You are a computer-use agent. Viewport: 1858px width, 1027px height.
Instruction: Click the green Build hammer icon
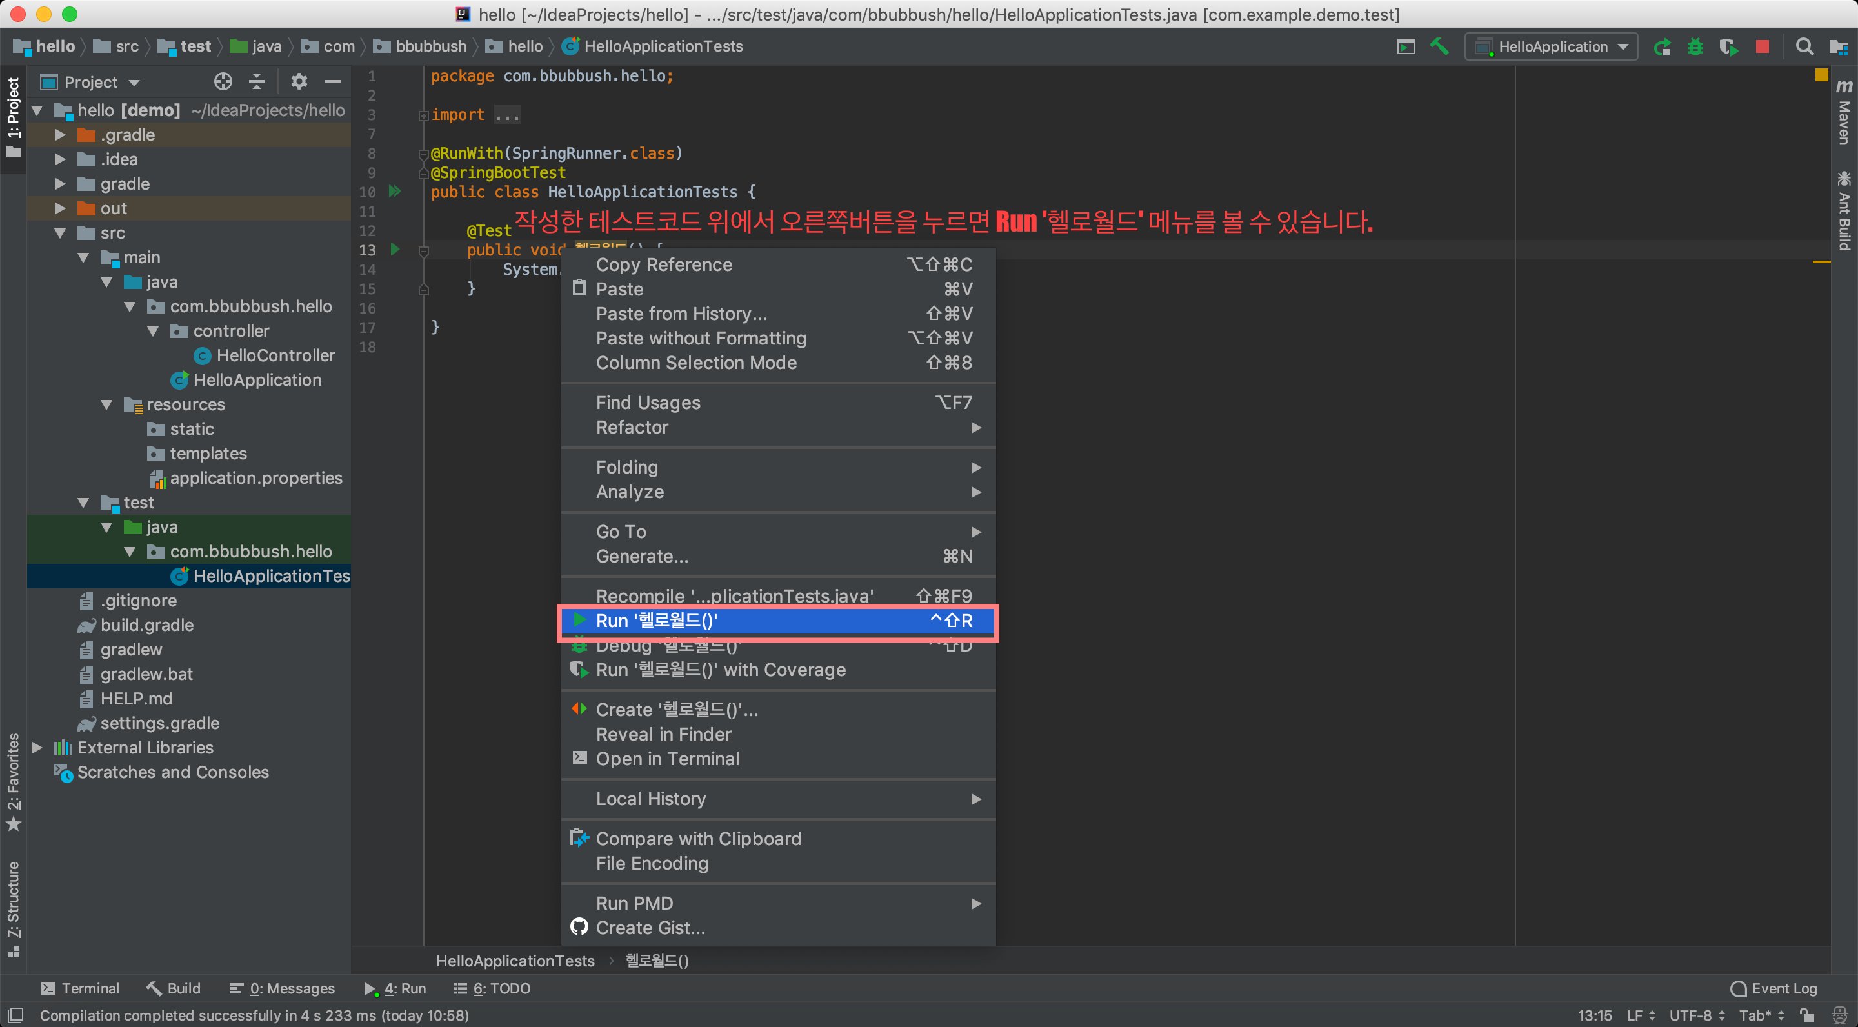tap(1439, 47)
